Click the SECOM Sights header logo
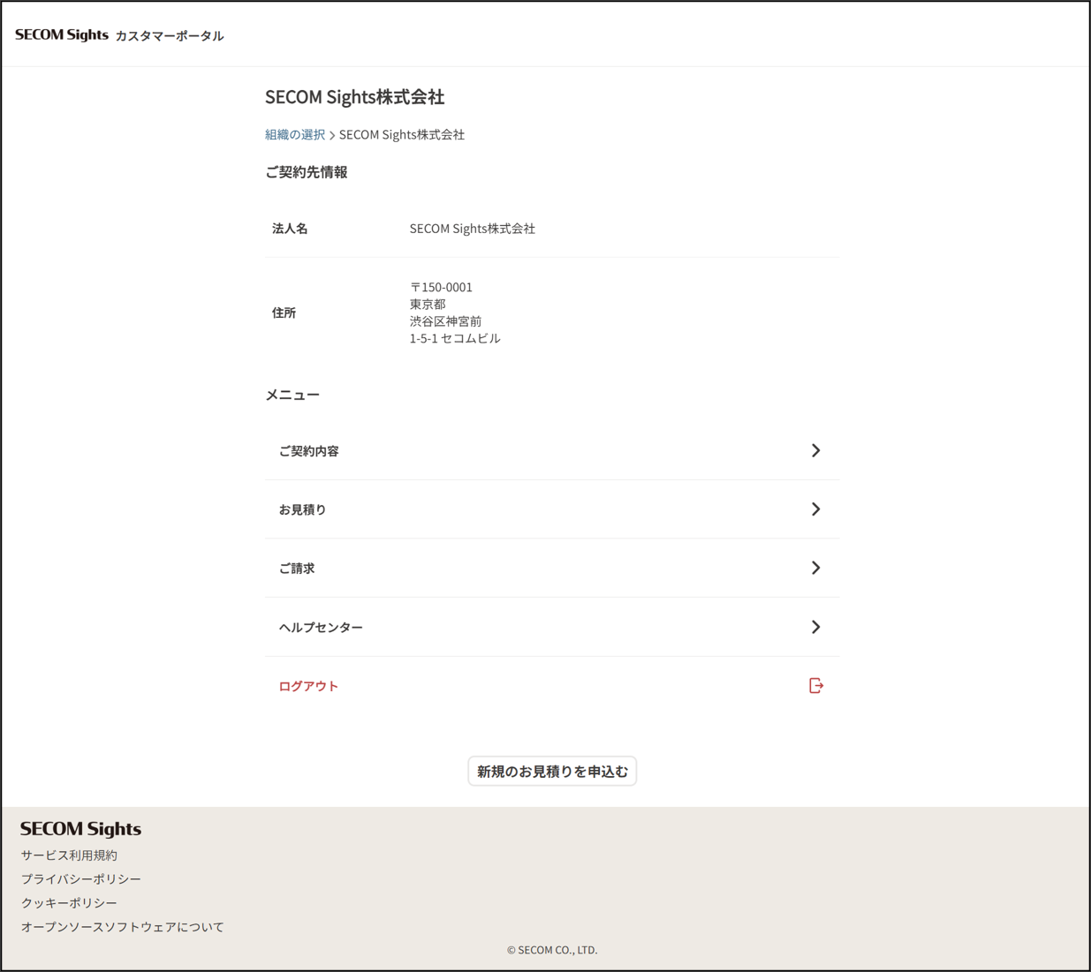This screenshot has height=972, width=1091. click(x=62, y=35)
